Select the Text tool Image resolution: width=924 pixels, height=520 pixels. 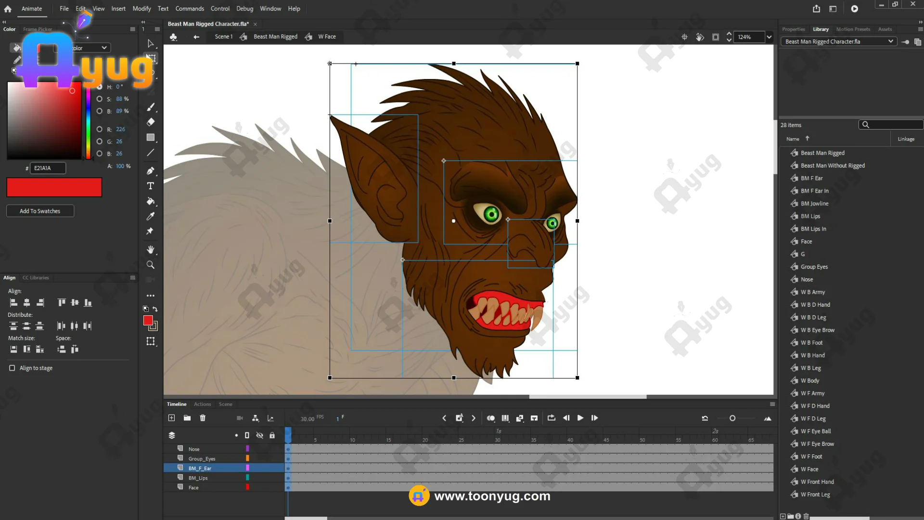(x=151, y=186)
